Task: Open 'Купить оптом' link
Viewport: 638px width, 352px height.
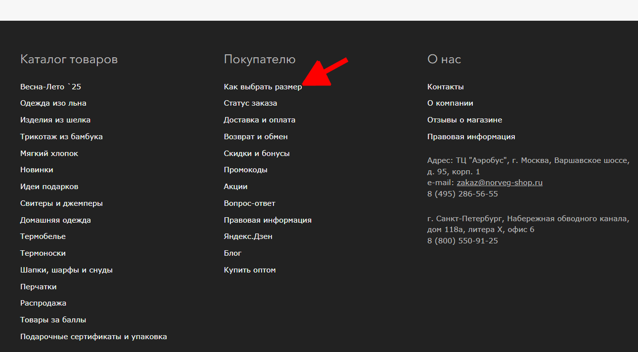Action: pos(250,270)
